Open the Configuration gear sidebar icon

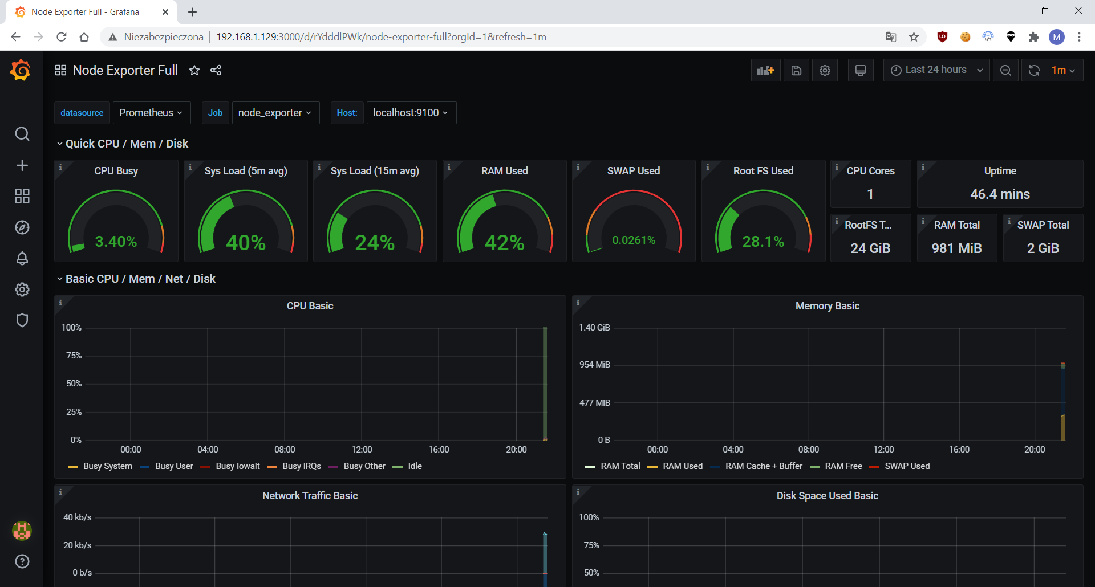(22, 290)
